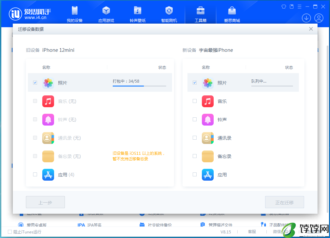This screenshot has width=330, height=238.
Task: Toggle 备忘录 (无) checkbox on old device
Action: (x=35, y=156)
